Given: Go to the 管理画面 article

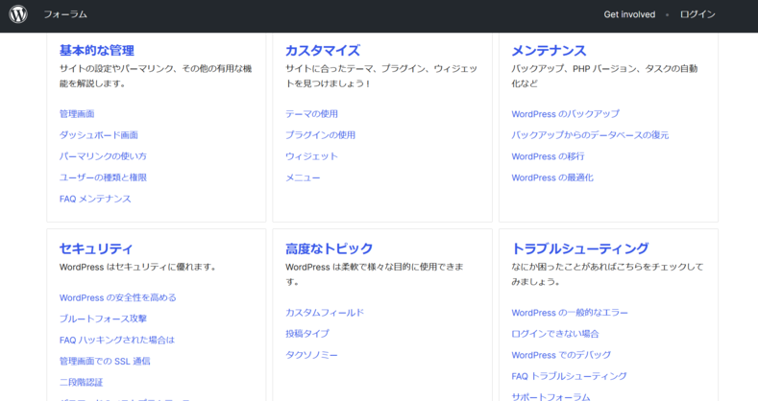Looking at the screenshot, I should 77,114.
